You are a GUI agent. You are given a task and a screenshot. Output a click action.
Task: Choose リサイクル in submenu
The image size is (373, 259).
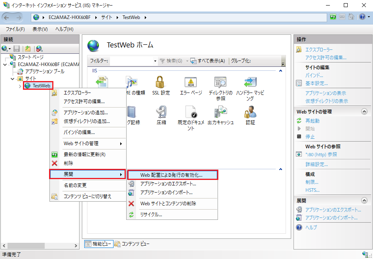[172, 215]
